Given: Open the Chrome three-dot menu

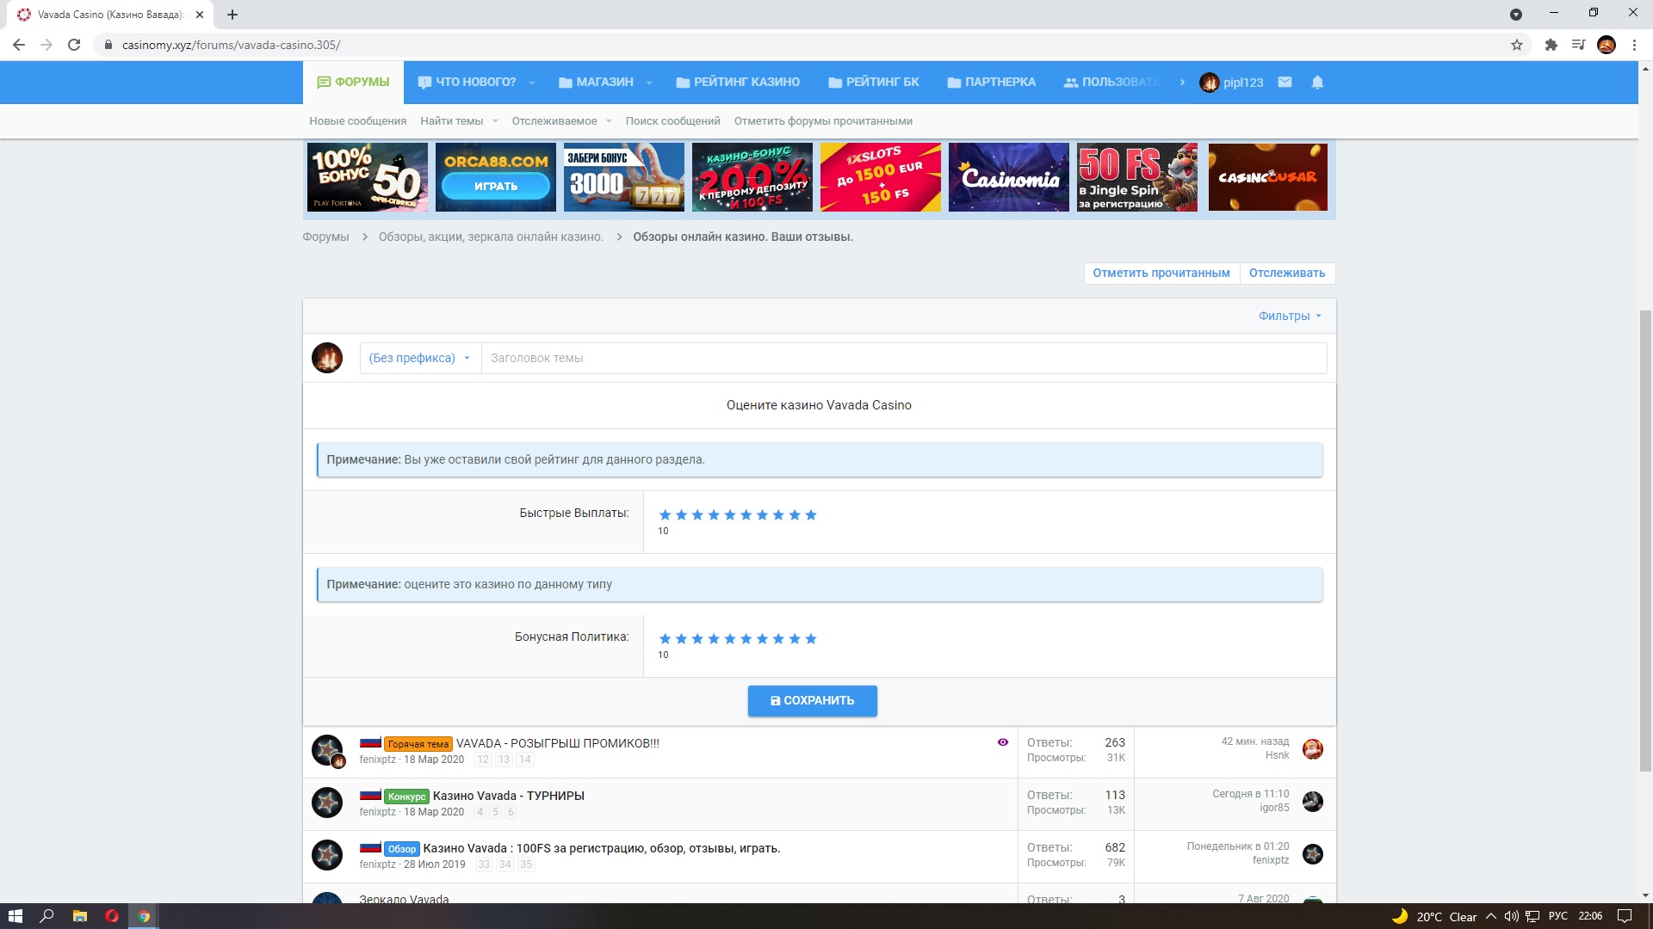Looking at the screenshot, I should pyautogui.click(x=1634, y=45).
